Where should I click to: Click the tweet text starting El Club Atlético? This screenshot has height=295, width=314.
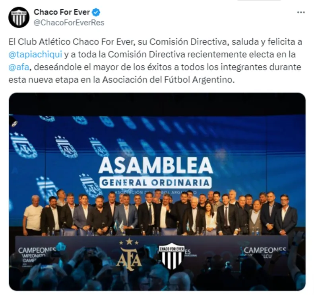click(155, 61)
